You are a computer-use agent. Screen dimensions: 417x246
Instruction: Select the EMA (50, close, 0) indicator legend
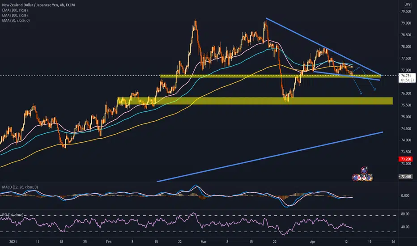pyautogui.click(x=16, y=20)
